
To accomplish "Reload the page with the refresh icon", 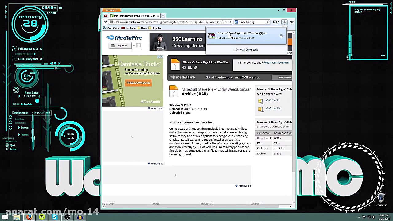I will 230,22.
